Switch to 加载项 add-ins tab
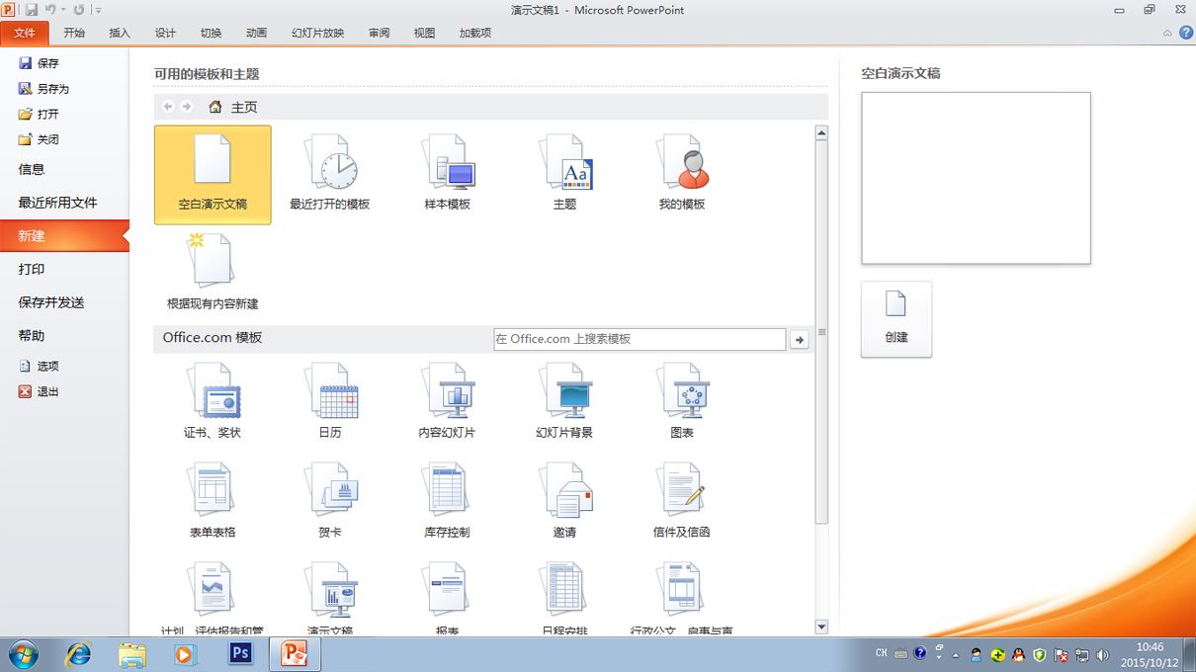Image resolution: width=1196 pixels, height=672 pixels. pyautogui.click(x=475, y=33)
